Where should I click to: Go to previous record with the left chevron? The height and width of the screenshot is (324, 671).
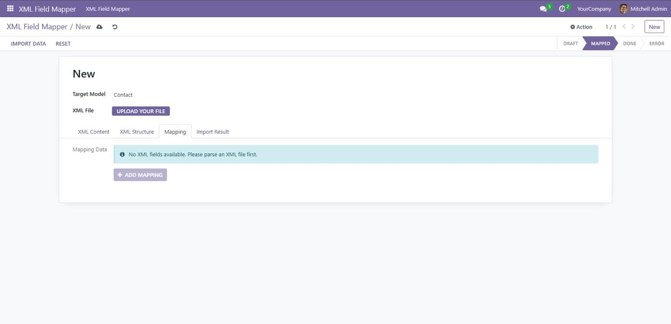pyautogui.click(x=624, y=27)
